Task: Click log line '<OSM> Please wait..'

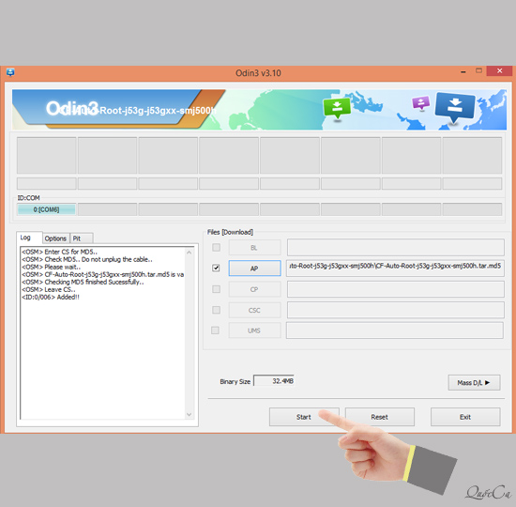Action: (x=51, y=267)
